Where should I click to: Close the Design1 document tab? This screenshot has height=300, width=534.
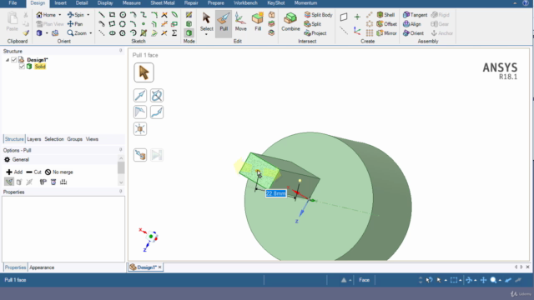point(159,267)
